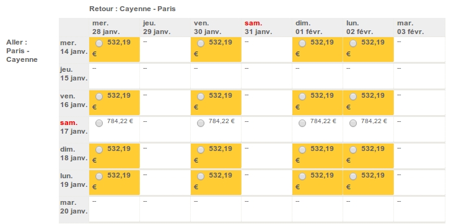451x224 pixels.
Task: Pick 19 janv. outbound, 01 févr. return fare
Action: (x=302, y=176)
